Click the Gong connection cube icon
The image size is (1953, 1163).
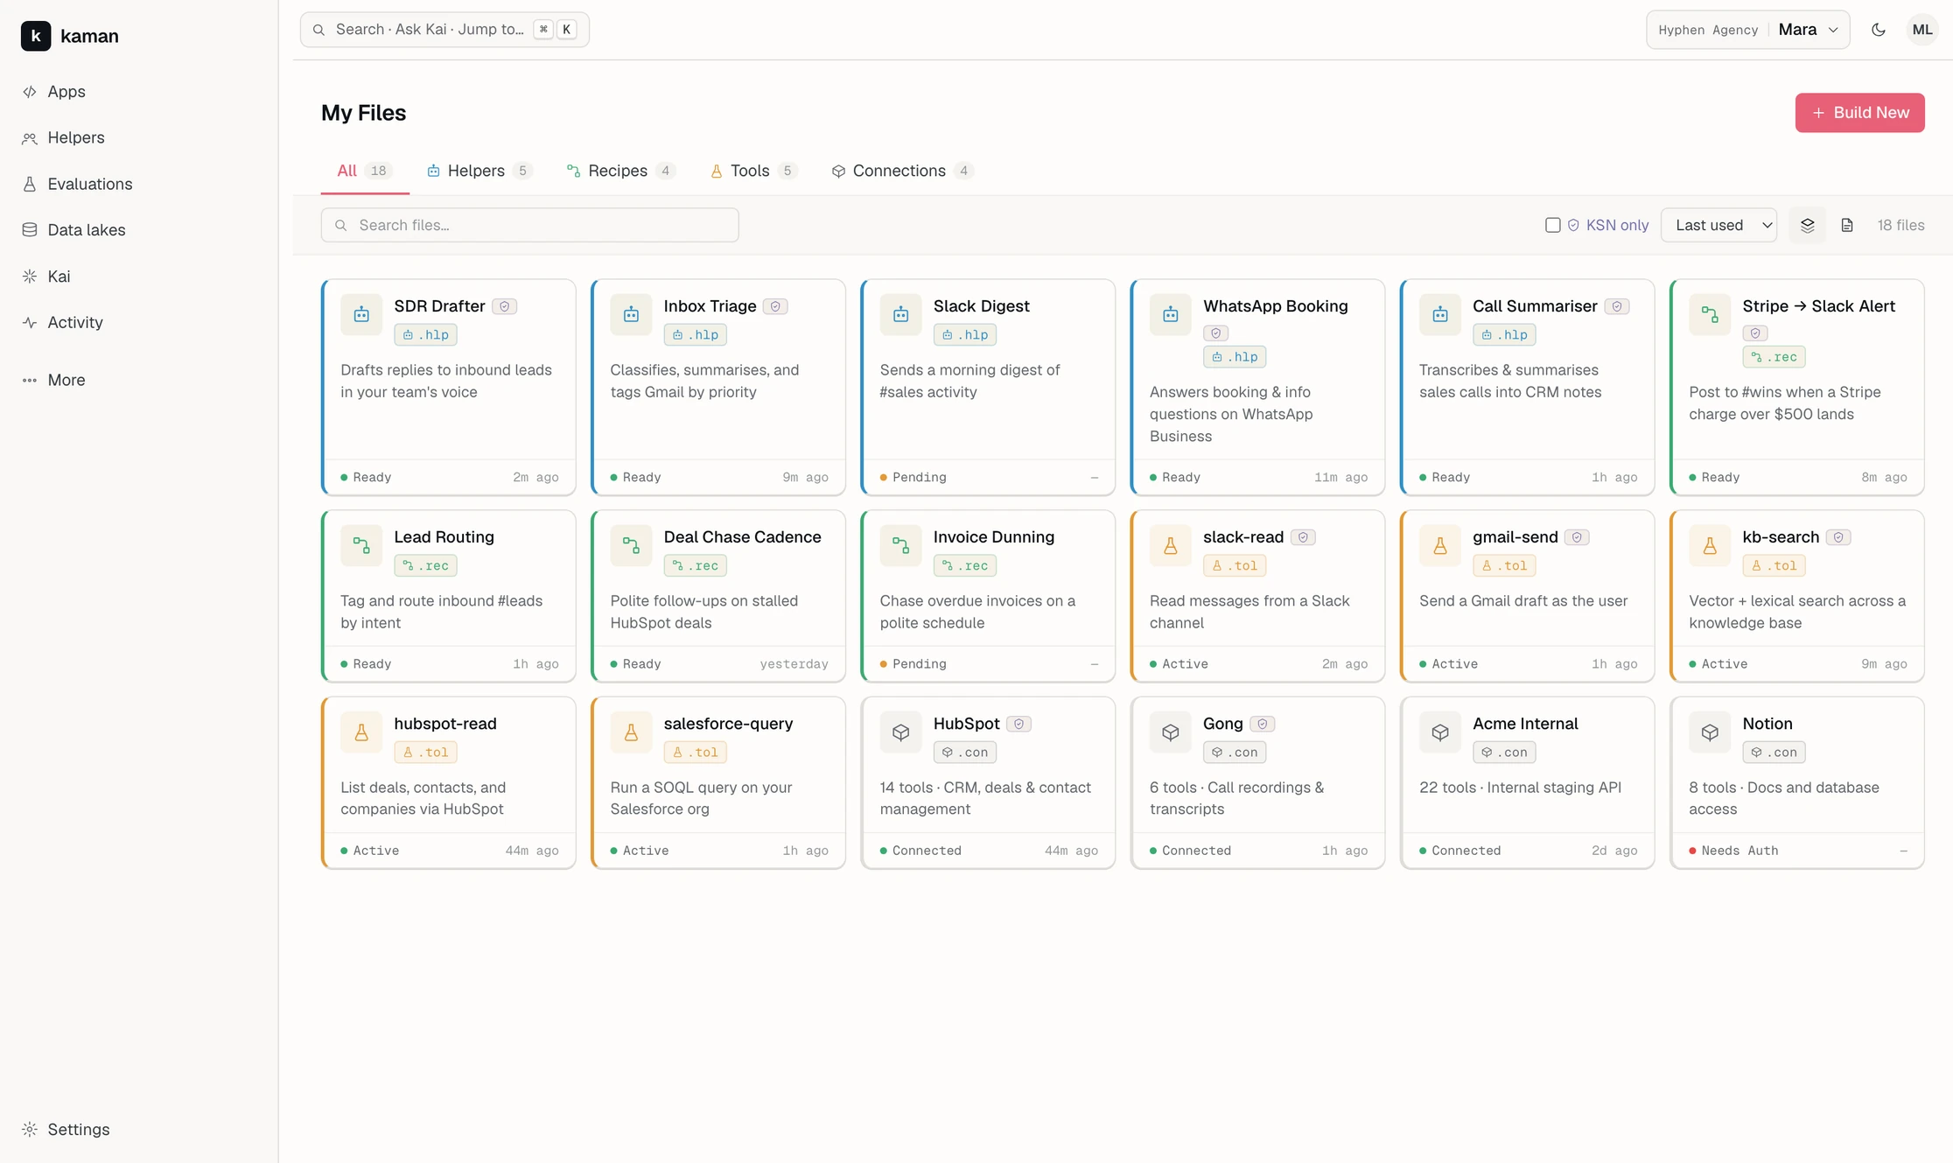click(x=1170, y=732)
